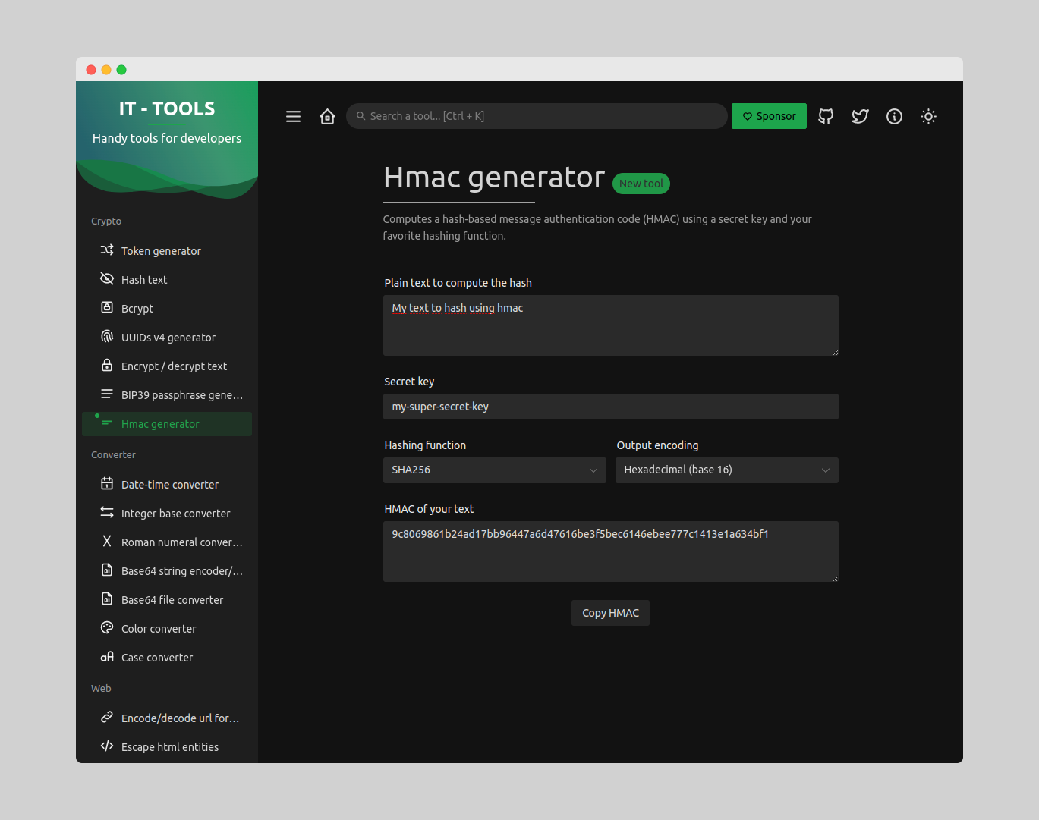Toggle the sidebar with the hamburger icon

(293, 116)
